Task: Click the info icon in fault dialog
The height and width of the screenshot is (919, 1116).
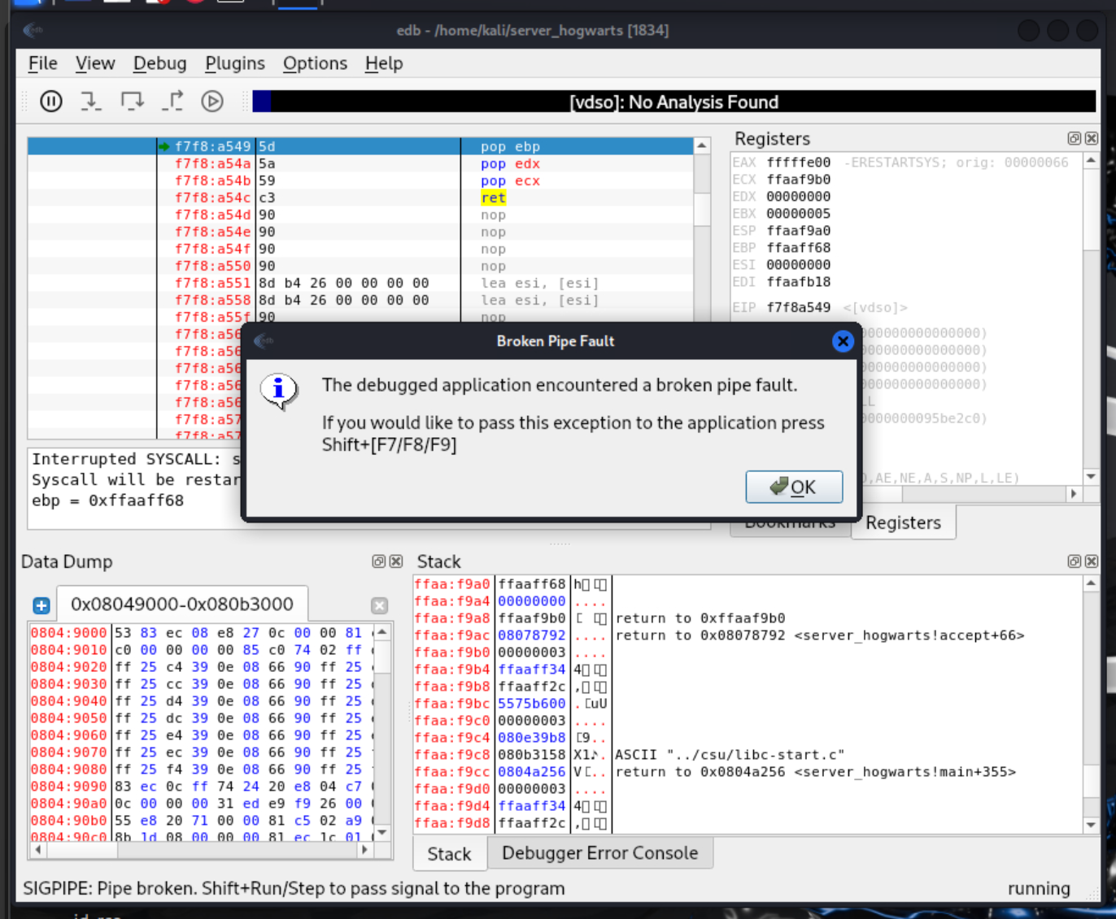Action: [279, 392]
